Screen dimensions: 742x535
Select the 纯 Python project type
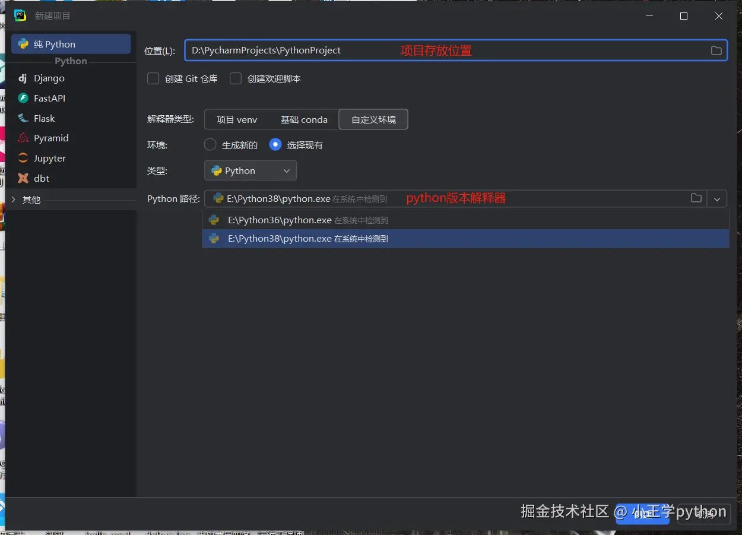pos(71,44)
